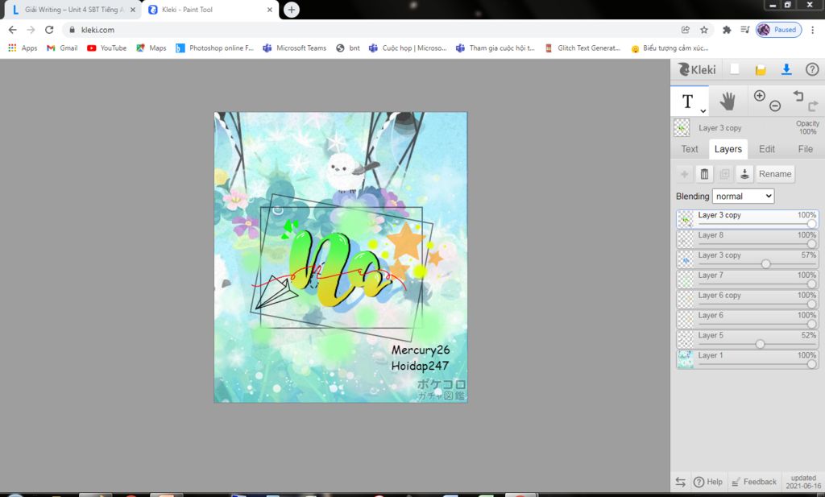
Task: Open the bnt bookmark
Action: pyautogui.click(x=348, y=48)
